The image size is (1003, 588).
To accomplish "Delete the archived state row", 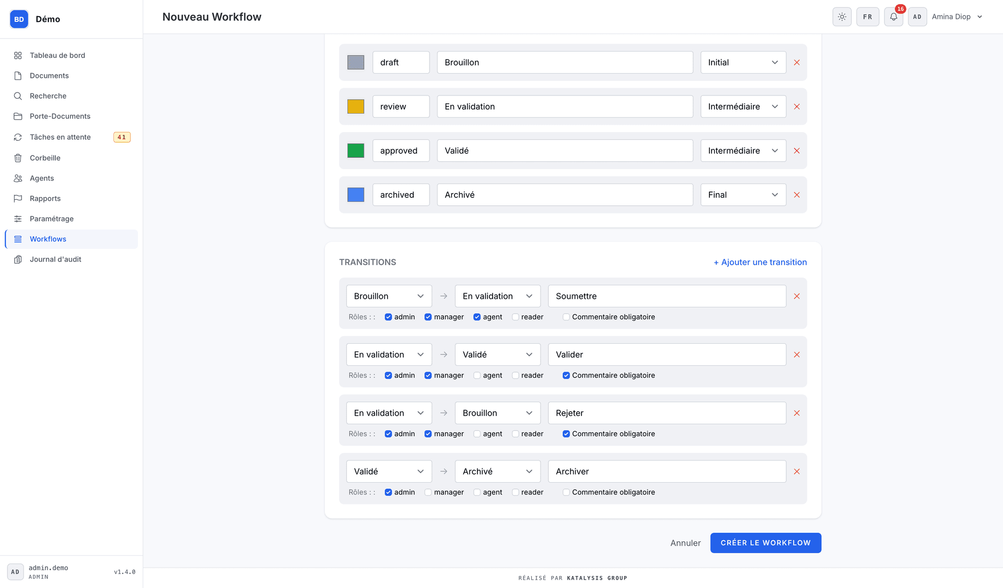I will [797, 195].
